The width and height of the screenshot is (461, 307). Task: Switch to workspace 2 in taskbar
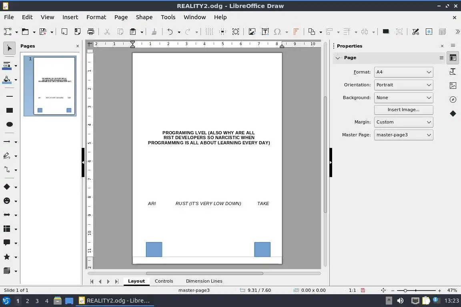click(x=27, y=301)
